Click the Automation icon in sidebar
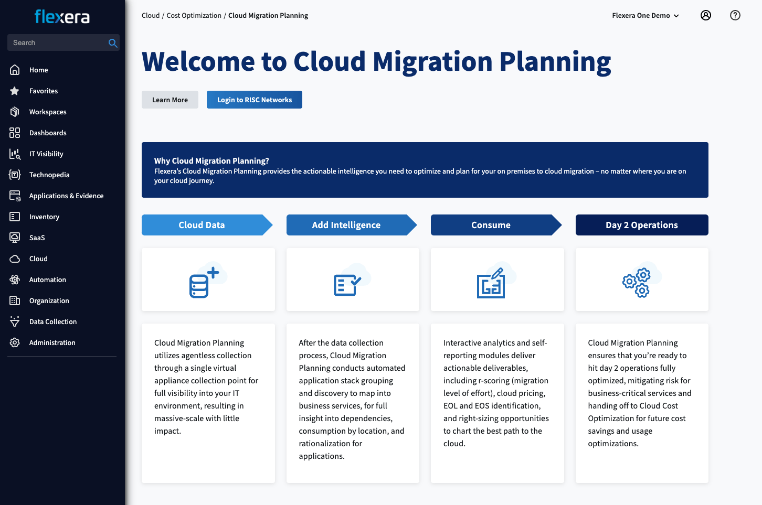This screenshot has width=762, height=505. (15, 280)
